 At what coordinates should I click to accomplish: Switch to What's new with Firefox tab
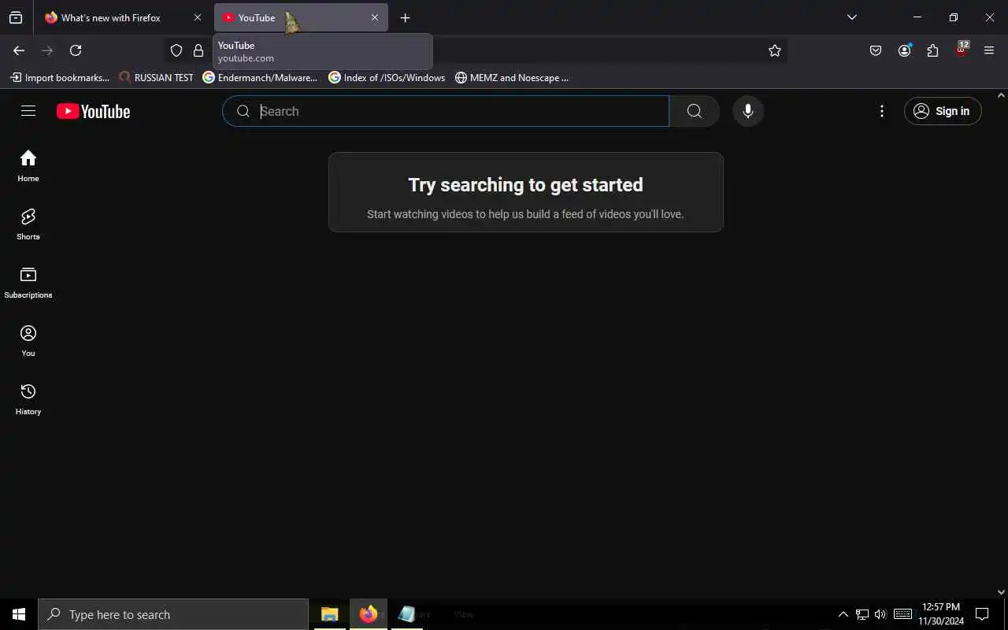(x=124, y=17)
